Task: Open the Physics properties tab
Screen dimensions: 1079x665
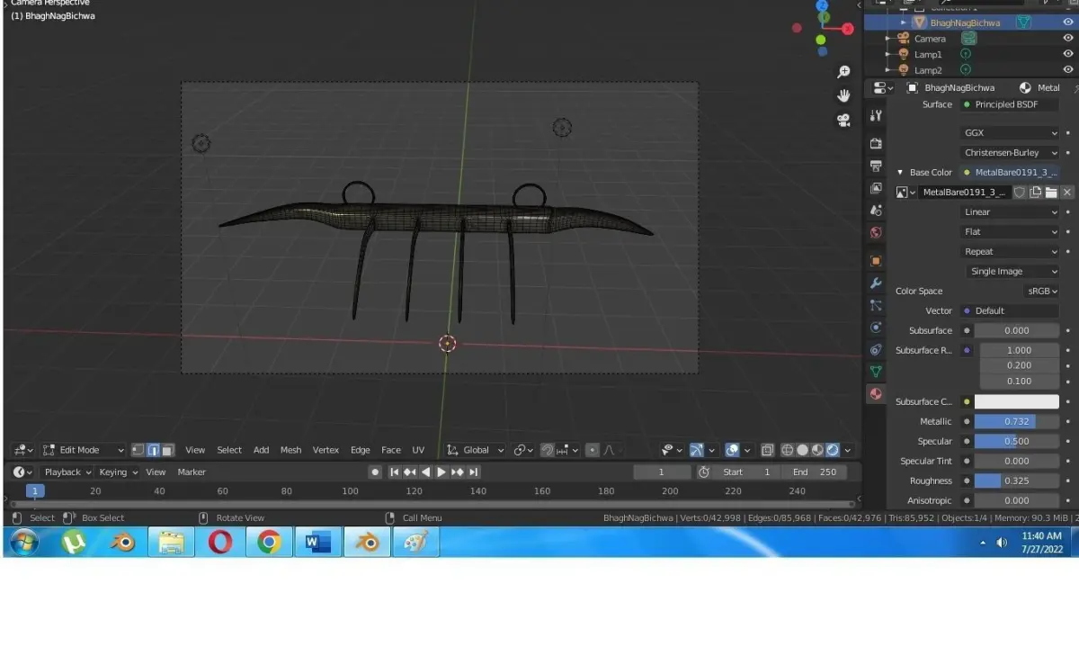Action: coord(876,328)
